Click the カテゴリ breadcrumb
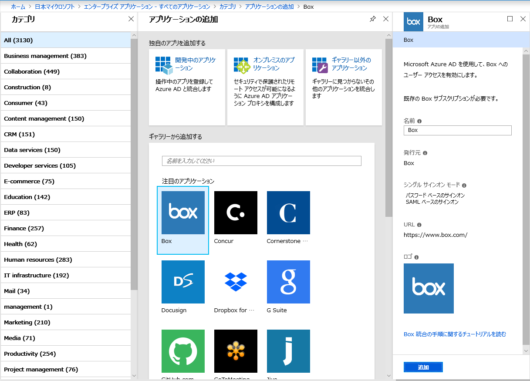 (227, 7)
